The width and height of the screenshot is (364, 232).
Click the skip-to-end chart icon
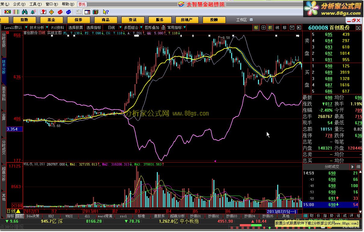point(299,27)
